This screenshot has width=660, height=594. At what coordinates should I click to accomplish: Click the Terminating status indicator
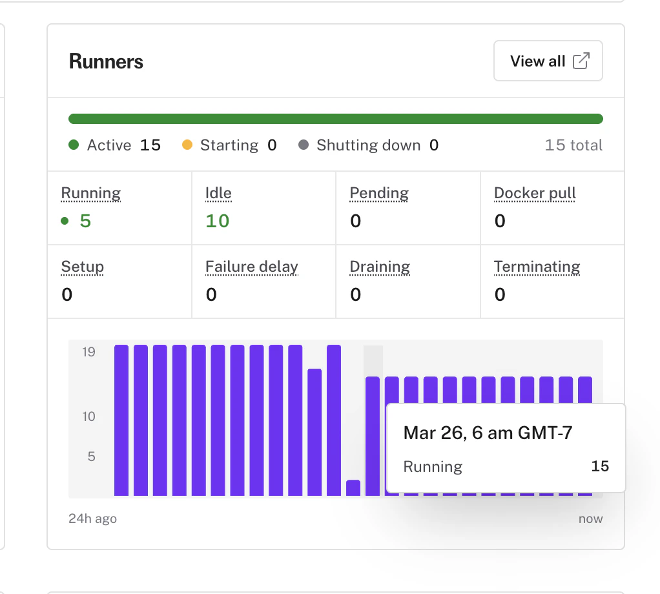[537, 267]
